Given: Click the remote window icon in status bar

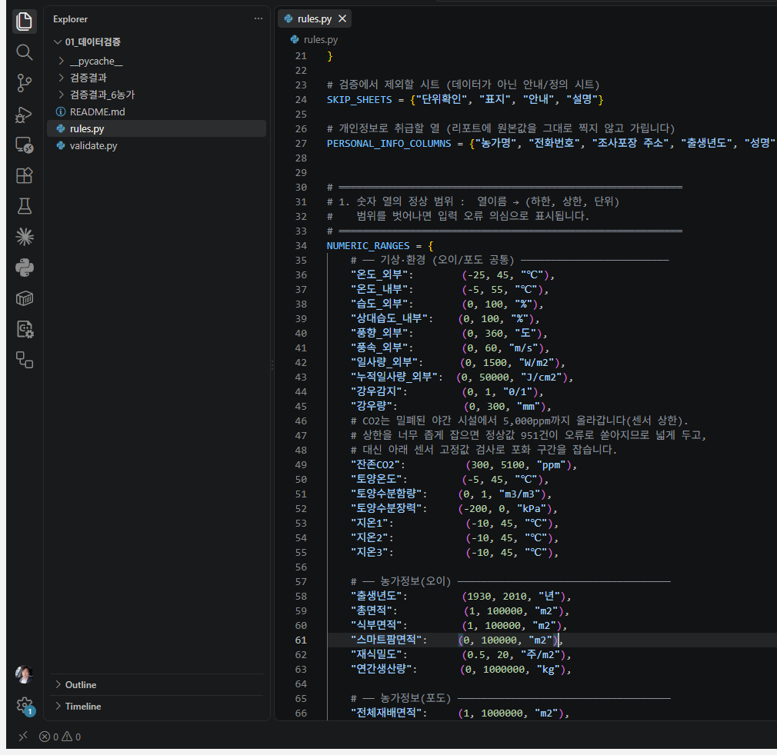Looking at the screenshot, I should [23, 737].
